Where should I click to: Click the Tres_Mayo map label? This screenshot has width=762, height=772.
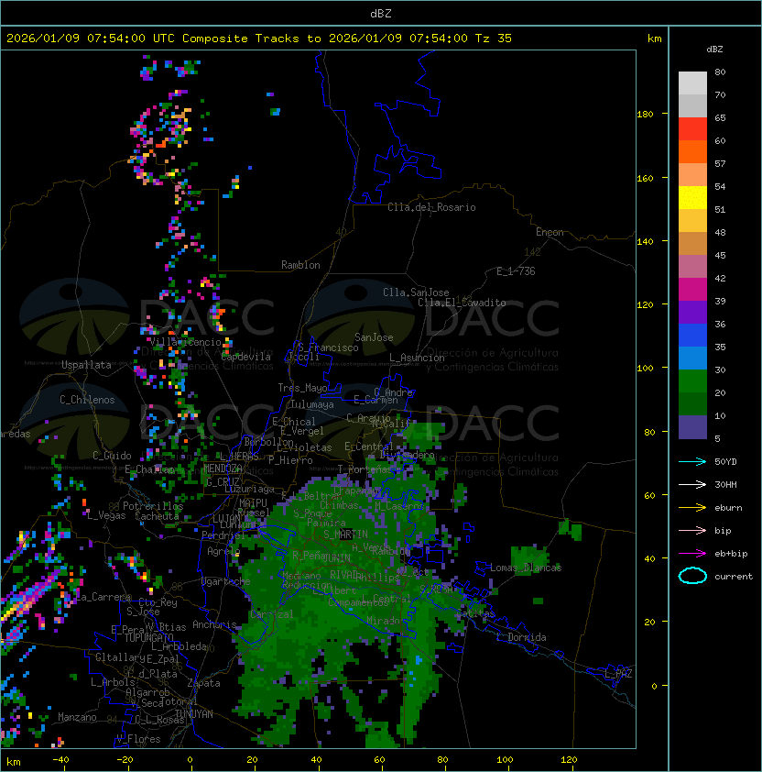tap(302, 388)
